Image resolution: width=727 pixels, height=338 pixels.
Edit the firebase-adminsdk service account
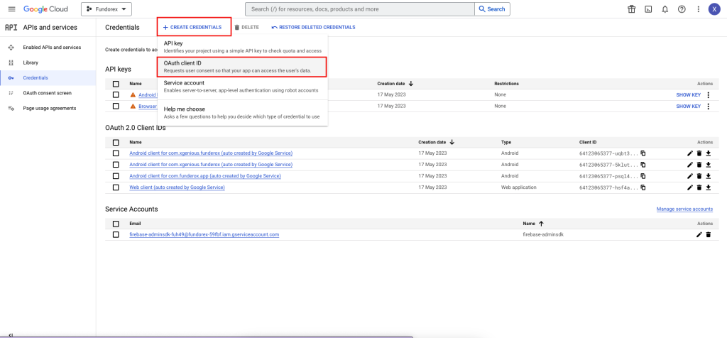699,234
